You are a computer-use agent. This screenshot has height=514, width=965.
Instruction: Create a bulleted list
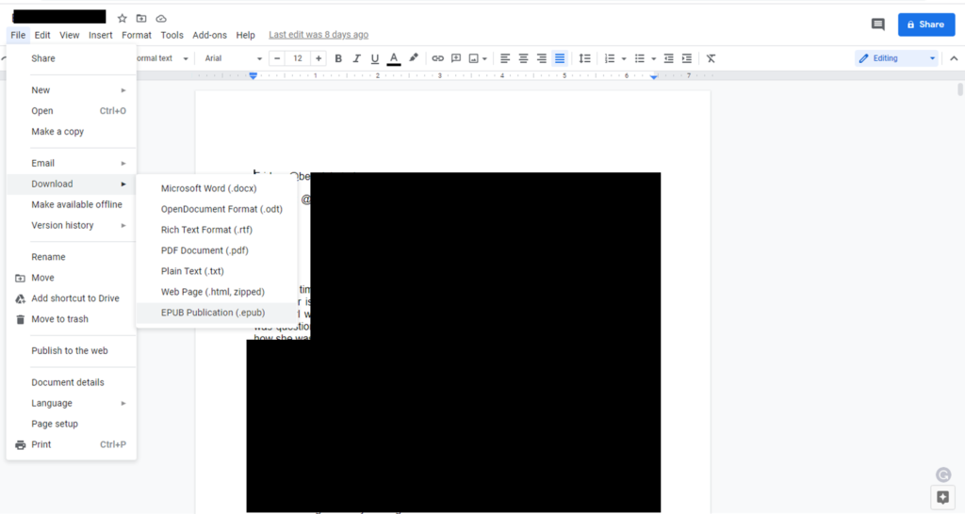click(640, 58)
